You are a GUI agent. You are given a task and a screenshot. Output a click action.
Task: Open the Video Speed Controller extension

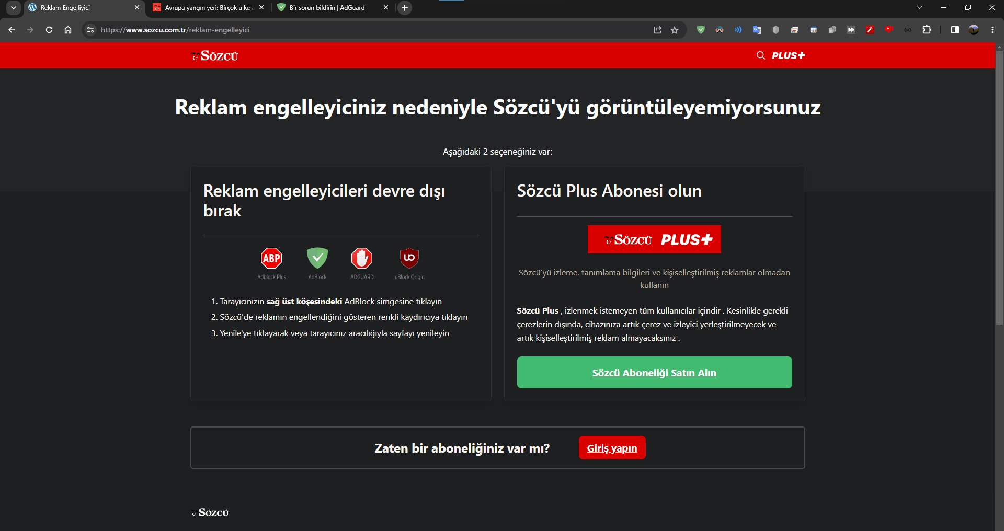tap(851, 30)
